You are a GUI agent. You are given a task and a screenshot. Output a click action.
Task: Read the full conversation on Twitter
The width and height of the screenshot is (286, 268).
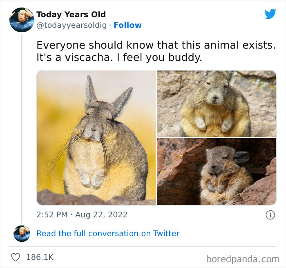(108, 234)
